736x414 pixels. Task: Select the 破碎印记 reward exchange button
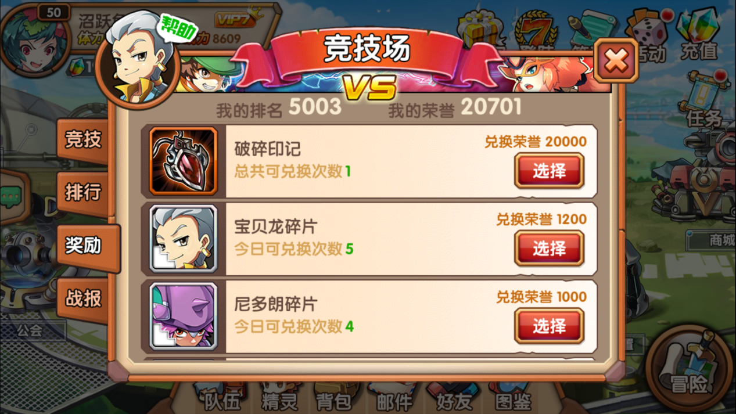[x=549, y=171]
